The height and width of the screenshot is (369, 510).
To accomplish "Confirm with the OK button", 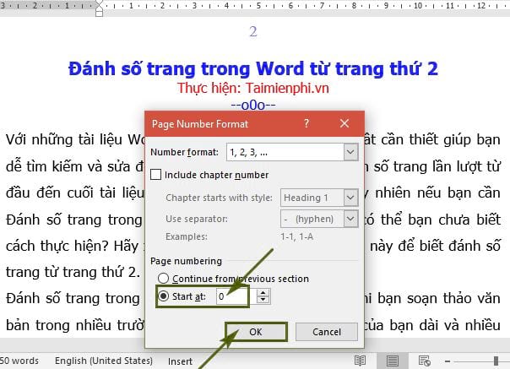I will (256, 332).
